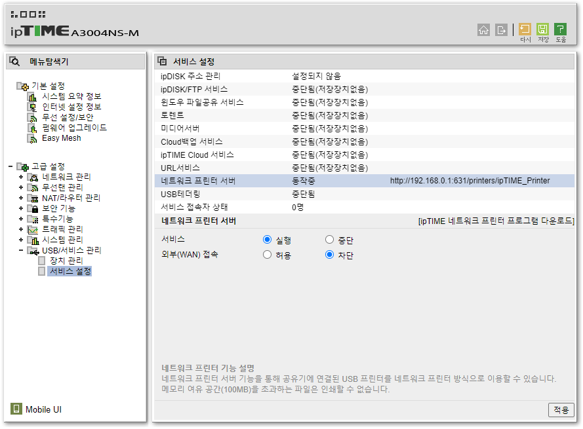This screenshot has height=429, width=583.
Task: Click the 시스템 관리 icon
Action: click(33, 240)
